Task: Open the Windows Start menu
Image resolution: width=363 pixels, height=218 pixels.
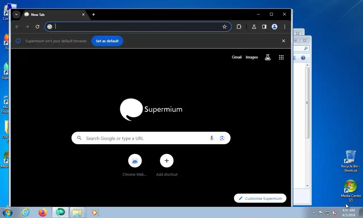Action: (7, 212)
